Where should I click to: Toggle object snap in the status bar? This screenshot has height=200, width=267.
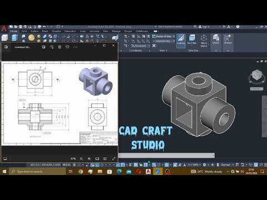point(123,164)
